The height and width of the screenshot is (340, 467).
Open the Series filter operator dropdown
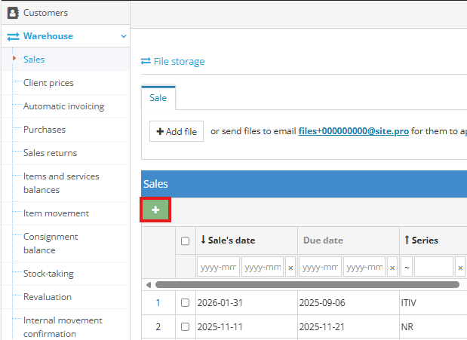coord(406,268)
